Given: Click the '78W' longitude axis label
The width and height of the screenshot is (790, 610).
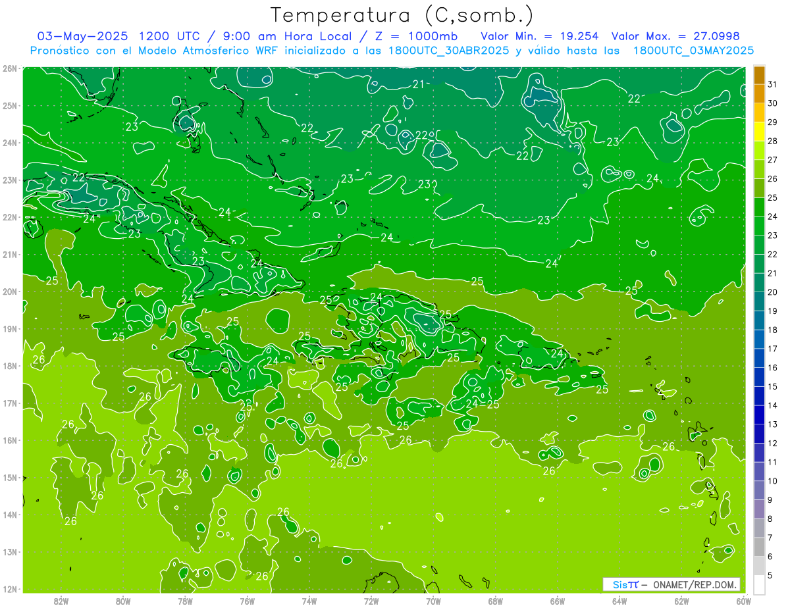Looking at the screenshot, I should coord(185,601).
